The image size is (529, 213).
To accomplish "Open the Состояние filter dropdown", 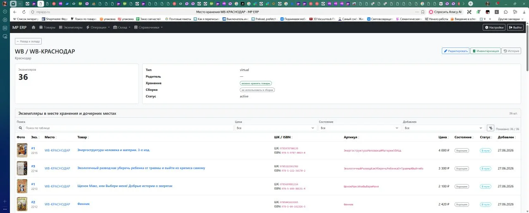I will point(360,128).
